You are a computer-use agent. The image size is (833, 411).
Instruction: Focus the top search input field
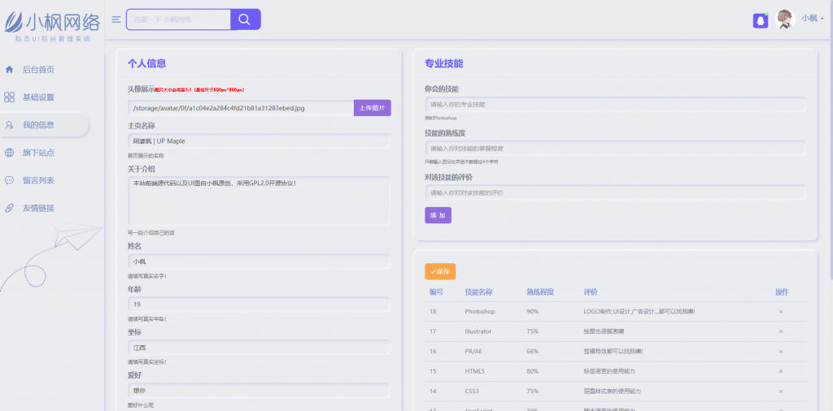click(x=178, y=19)
